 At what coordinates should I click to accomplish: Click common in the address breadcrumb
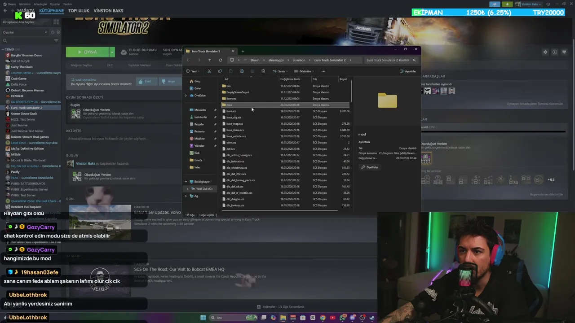click(x=299, y=60)
